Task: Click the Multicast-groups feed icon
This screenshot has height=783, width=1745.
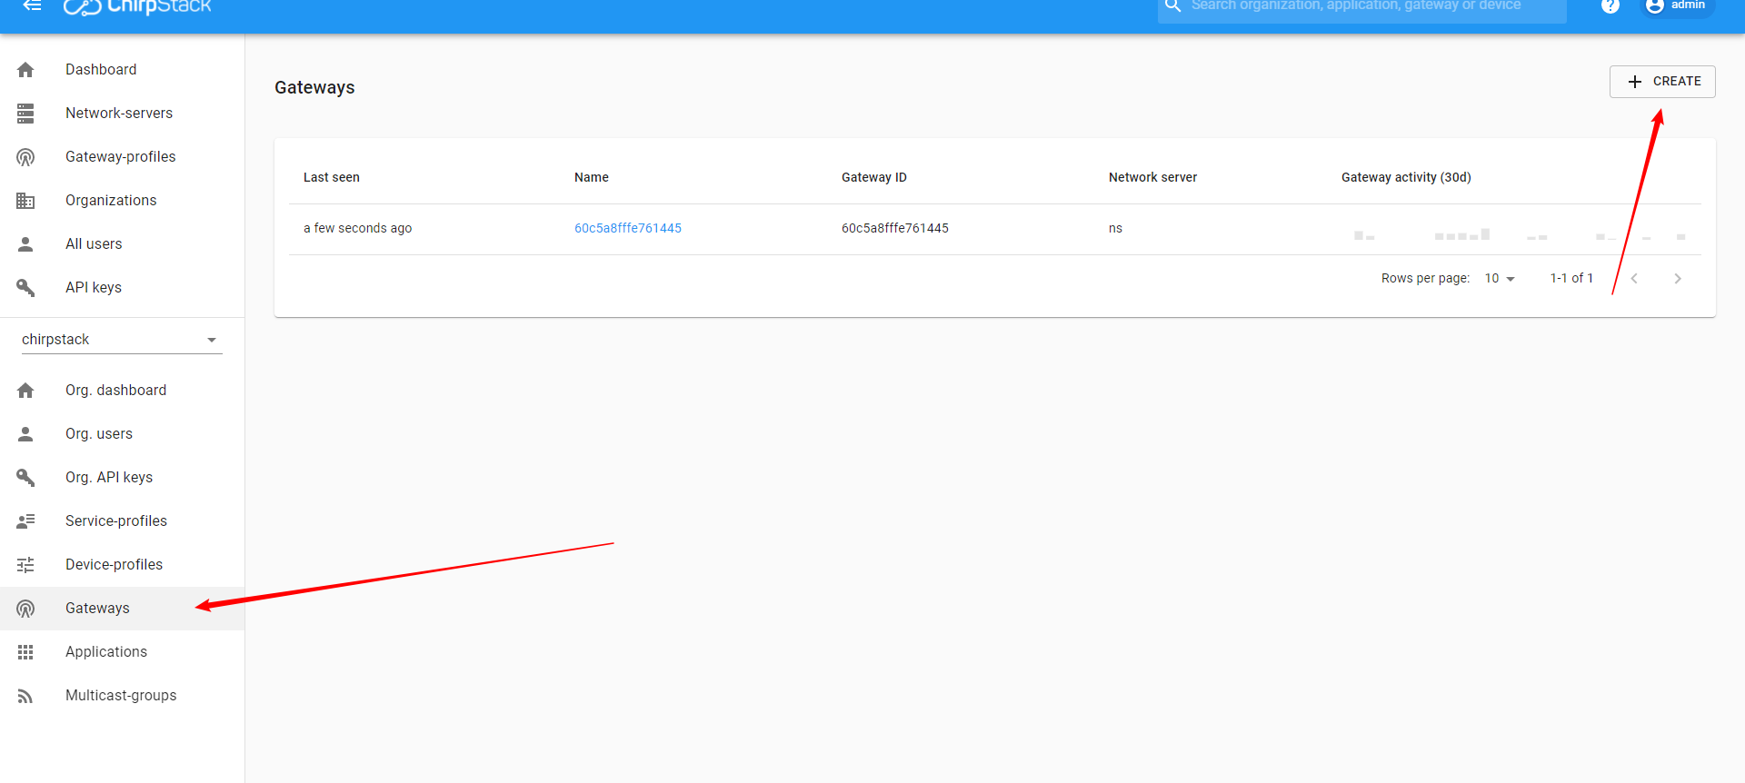Action: [25, 696]
